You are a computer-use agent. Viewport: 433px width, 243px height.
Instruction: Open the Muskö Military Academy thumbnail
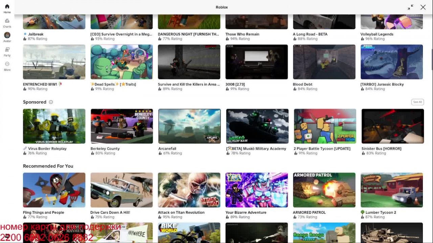point(257,126)
